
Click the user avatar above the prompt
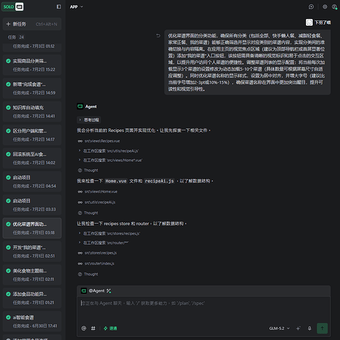tap(309, 22)
